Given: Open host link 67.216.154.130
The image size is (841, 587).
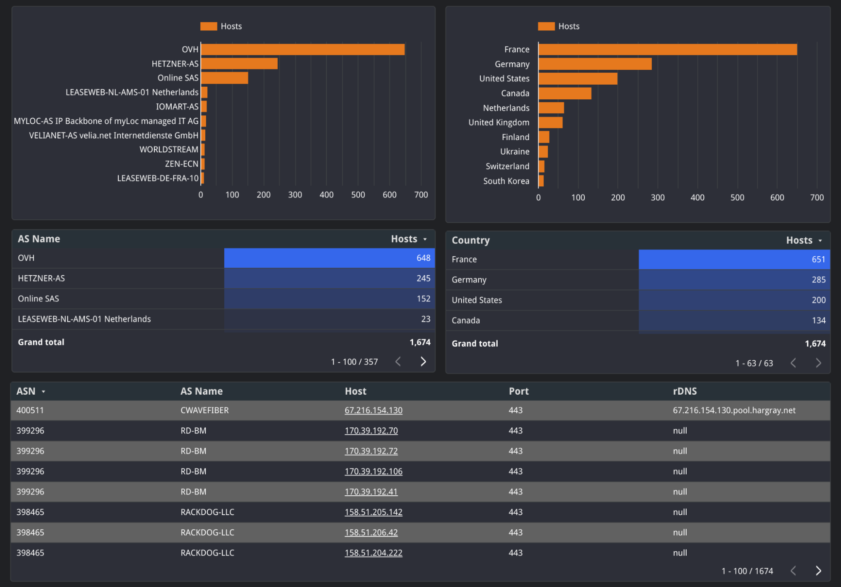Looking at the screenshot, I should 373,410.
